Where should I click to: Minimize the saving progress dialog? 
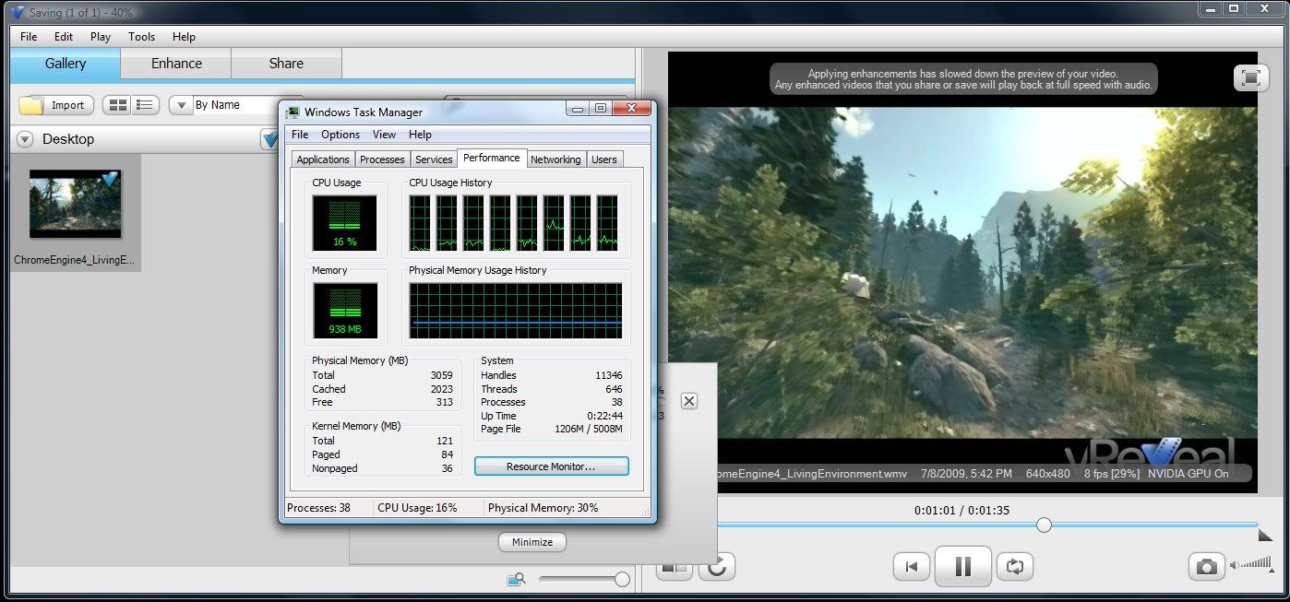532,542
